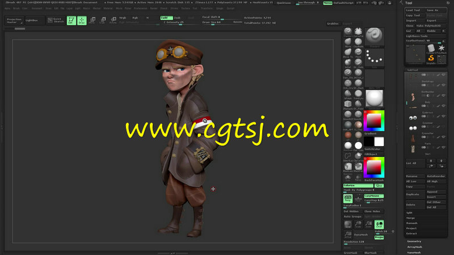The image size is (454, 255).
Task: Pick the Move brush icon
Action: click(x=348, y=42)
